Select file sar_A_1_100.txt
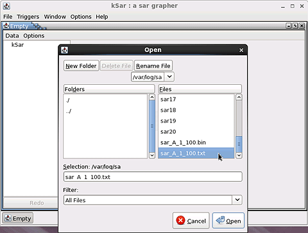 [196, 153]
